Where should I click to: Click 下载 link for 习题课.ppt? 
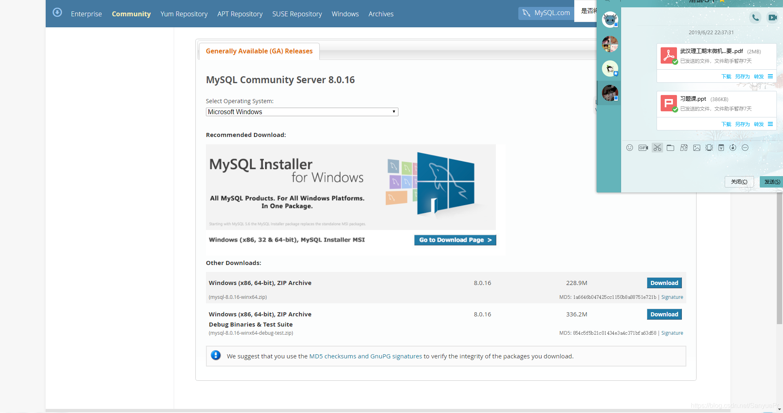[x=726, y=124]
